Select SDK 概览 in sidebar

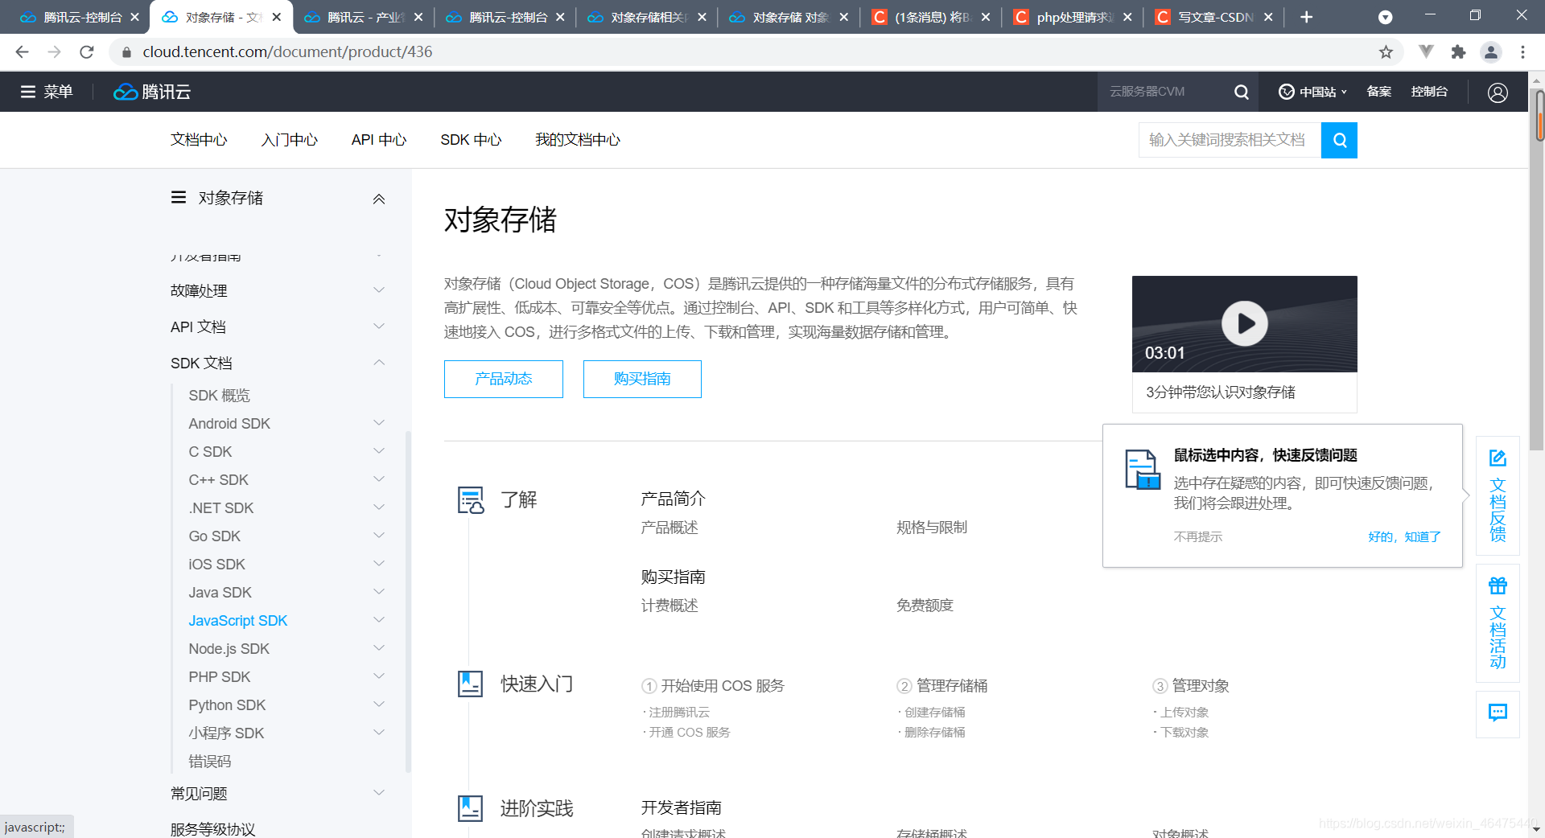point(220,395)
